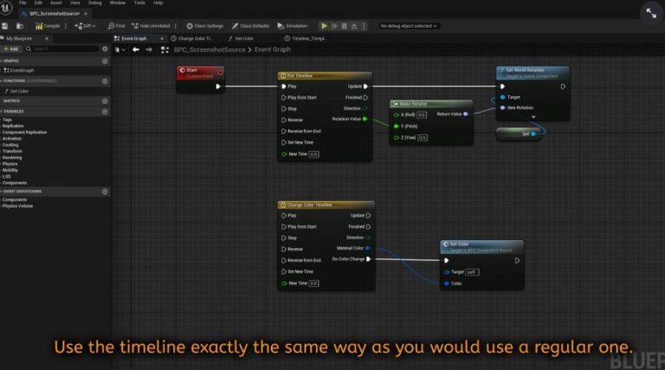665x370 pixels.
Task: Click the Make Rotator Z (Yaw) value field
Action: click(422, 138)
